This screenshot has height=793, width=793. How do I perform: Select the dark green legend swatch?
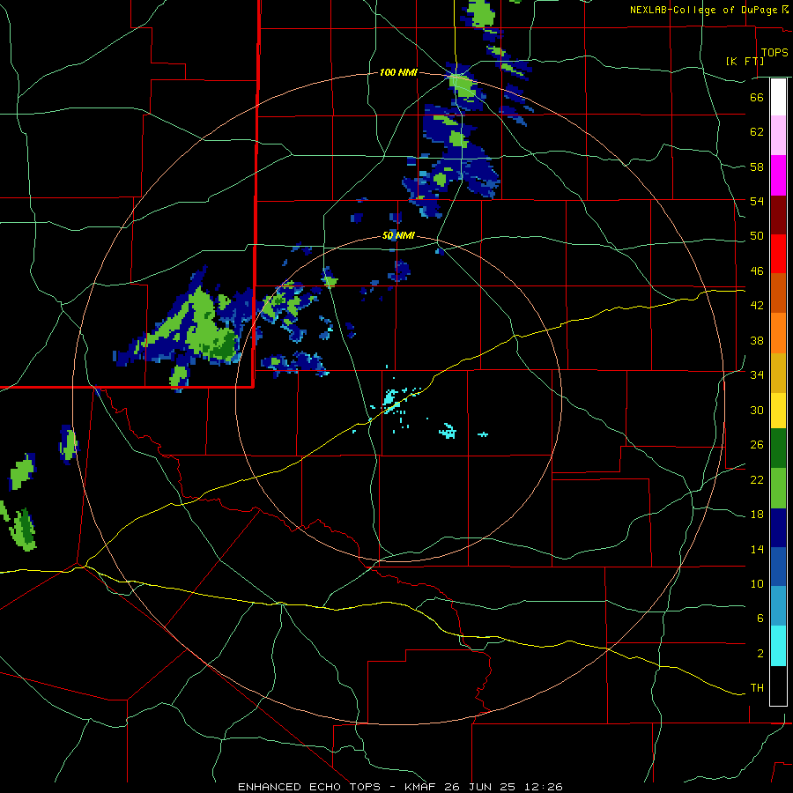tap(778, 448)
